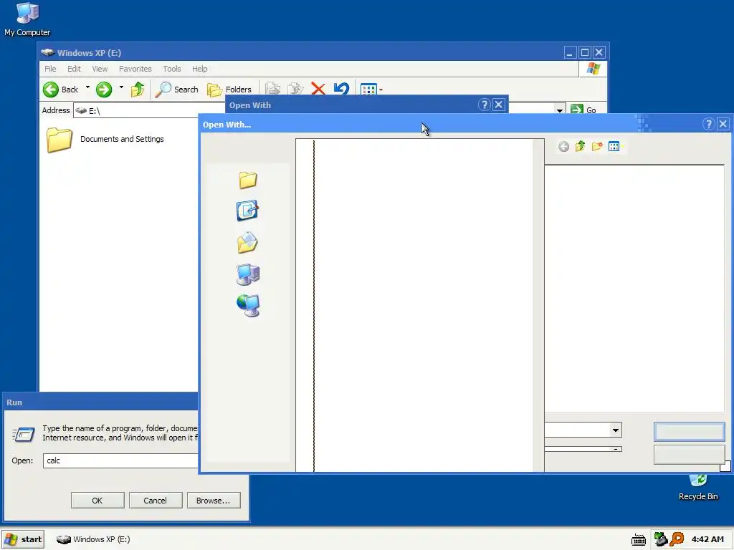The height and width of the screenshot is (550, 734).
Task: Click the blue Undo arrow icon
Action: [341, 88]
